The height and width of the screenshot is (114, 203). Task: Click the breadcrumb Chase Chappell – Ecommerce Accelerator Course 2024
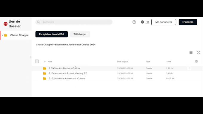pos(66,45)
